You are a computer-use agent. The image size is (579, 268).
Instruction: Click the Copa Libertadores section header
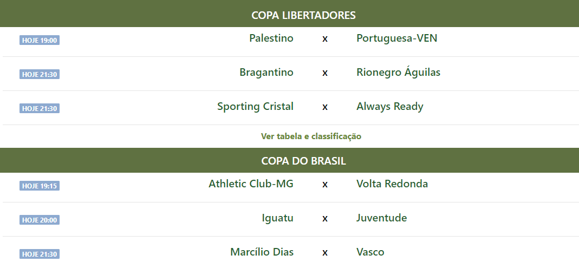[303, 15]
